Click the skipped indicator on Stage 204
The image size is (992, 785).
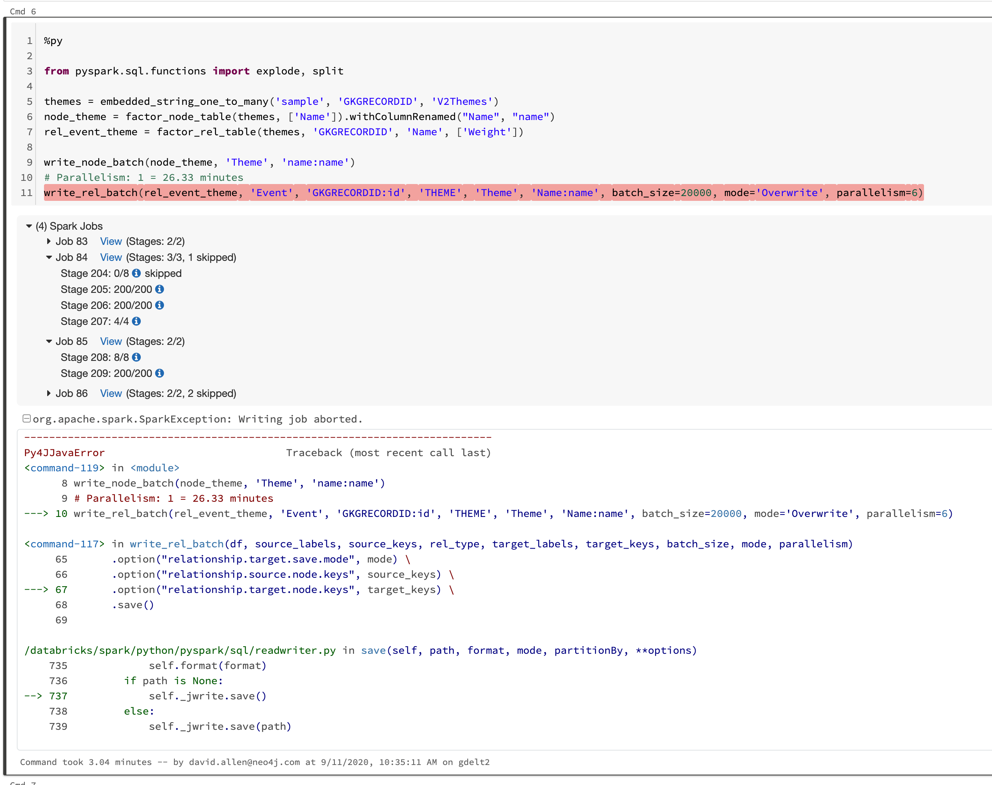(163, 273)
